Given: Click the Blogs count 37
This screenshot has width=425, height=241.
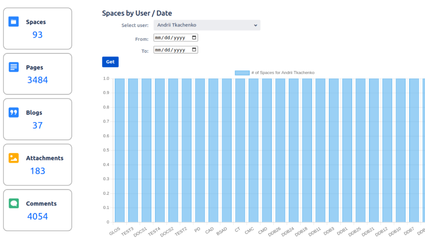Looking at the screenshot, I should tap(38, 125).
